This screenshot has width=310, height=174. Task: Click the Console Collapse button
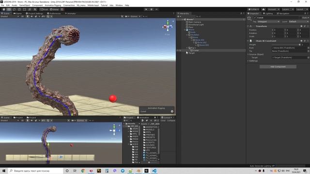coord(171,120)
